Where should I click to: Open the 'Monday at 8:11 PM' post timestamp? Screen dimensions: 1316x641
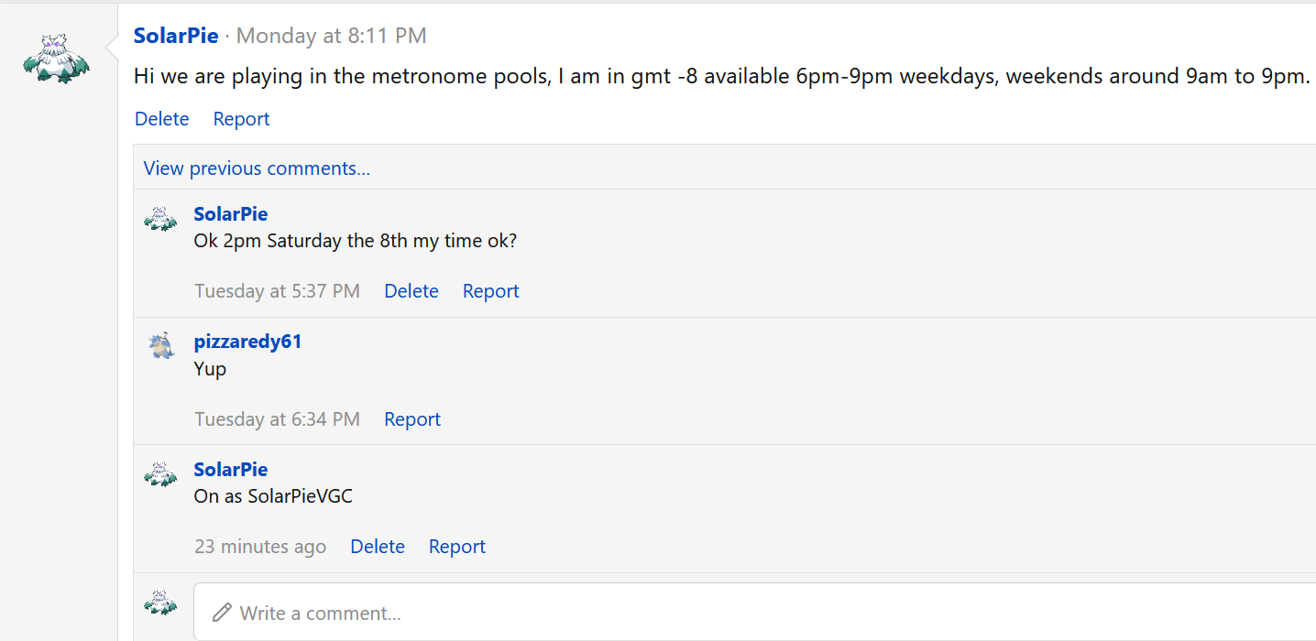[x=332, y=36]
